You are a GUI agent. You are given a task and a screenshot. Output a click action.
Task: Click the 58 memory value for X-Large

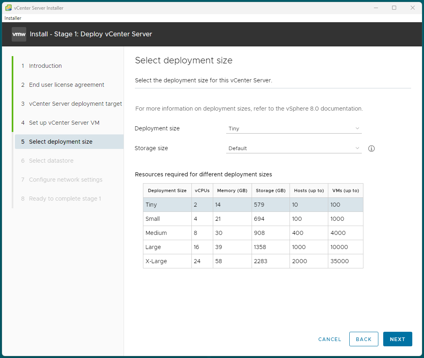click(x=218, y=261)
